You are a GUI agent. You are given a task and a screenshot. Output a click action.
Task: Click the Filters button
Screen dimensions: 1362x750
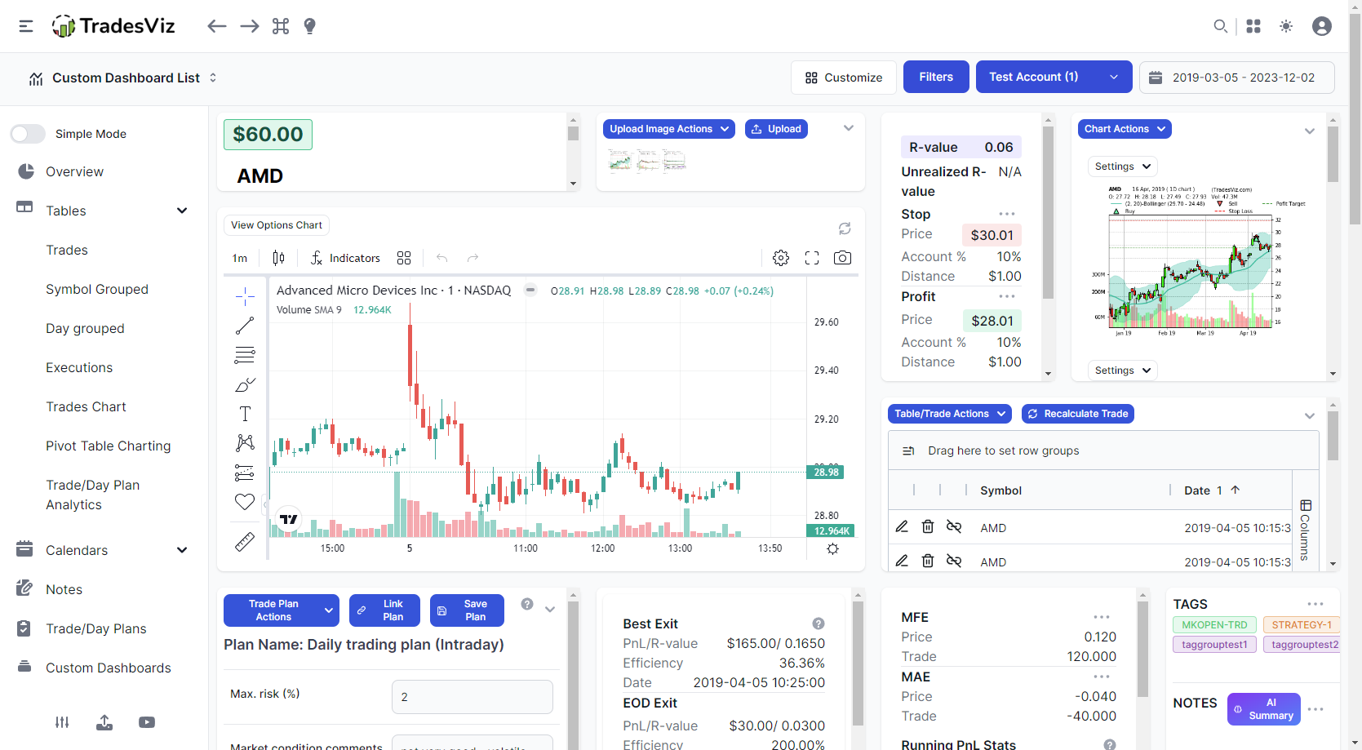click(936, 77)
